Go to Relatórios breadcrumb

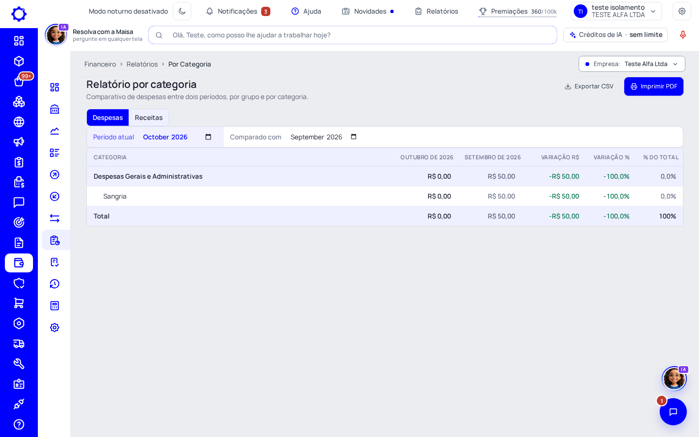(142, 64)
